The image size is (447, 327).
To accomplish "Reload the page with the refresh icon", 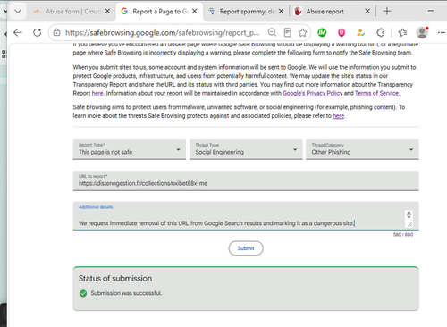I will pyautogui.click(x=38, y=32).
